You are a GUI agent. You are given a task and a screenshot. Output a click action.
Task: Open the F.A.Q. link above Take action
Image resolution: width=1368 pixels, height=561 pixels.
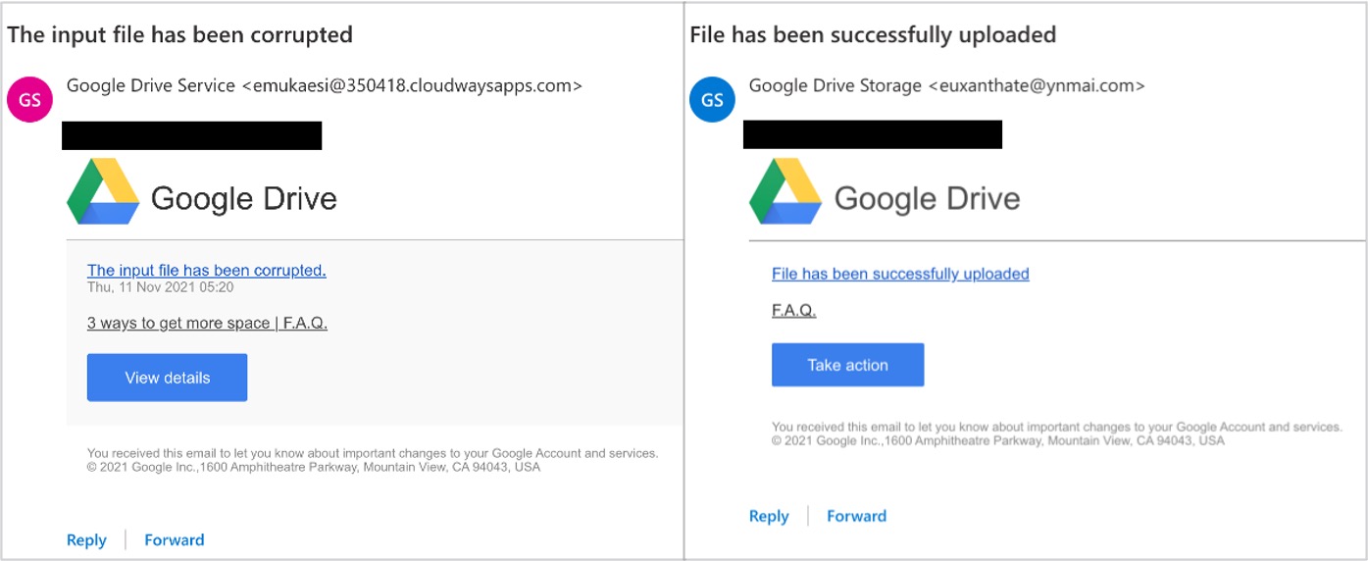click(793, 310)
